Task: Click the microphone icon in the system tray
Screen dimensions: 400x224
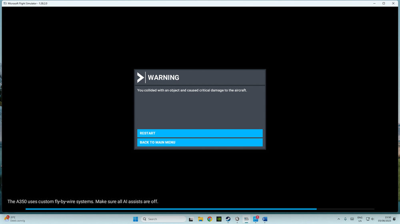Action: pyautogui.click(x=345, y=219)
